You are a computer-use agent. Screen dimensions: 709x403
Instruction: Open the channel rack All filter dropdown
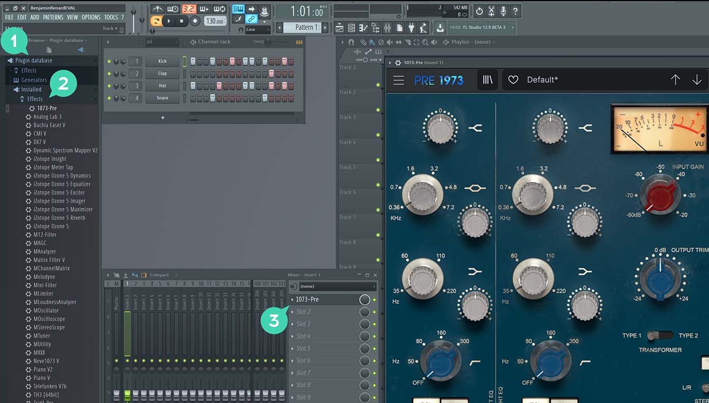coord(162,42)
